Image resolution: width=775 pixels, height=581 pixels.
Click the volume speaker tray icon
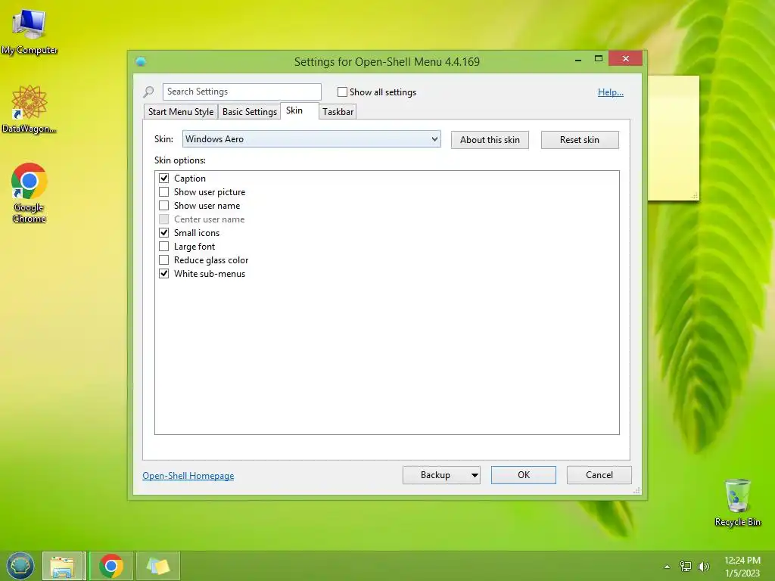click(x=703, y=567)
